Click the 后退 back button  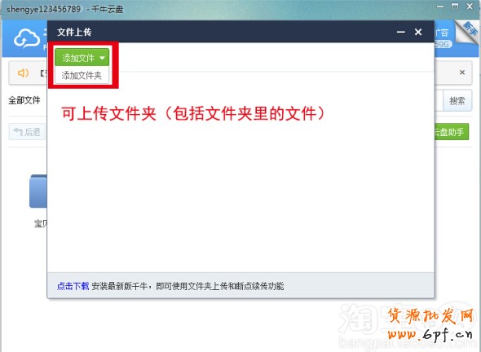pyautogui.click(x=27, y=132)
